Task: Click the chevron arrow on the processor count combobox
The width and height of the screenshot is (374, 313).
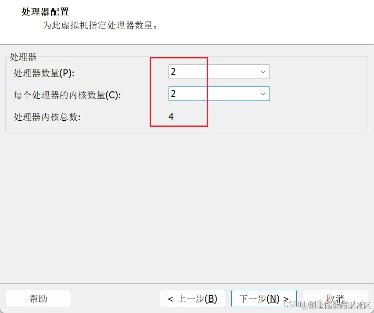Action: pos(263,72)
